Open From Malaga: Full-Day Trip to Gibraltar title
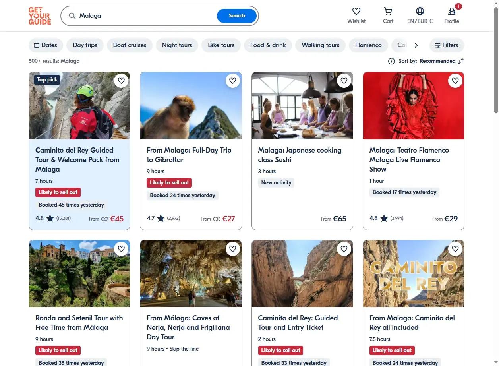499x366 pixels. tap(189, 155)
